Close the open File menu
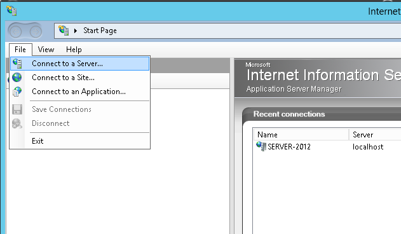401x234 pixels. point(20,50)
